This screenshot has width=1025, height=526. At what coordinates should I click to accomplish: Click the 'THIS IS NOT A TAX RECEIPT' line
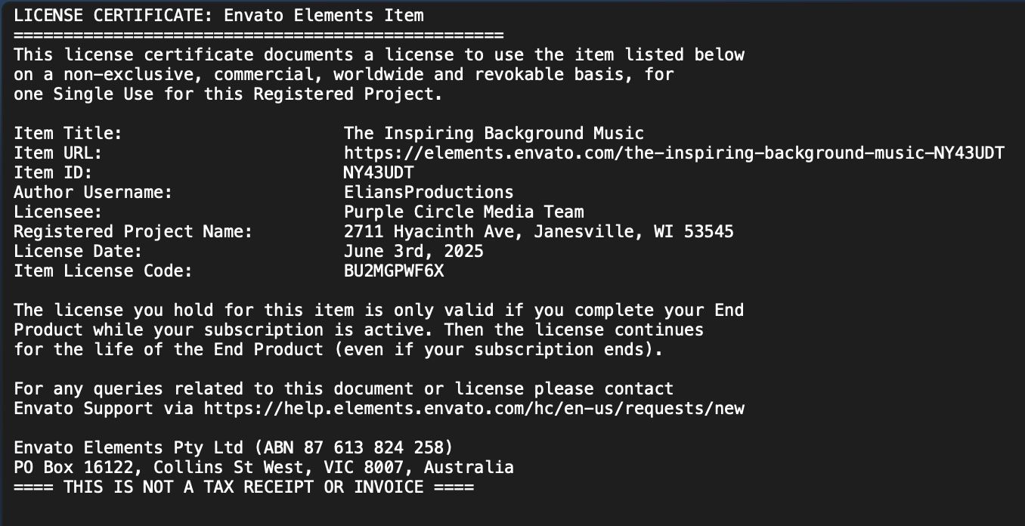[x=243, y=487]
